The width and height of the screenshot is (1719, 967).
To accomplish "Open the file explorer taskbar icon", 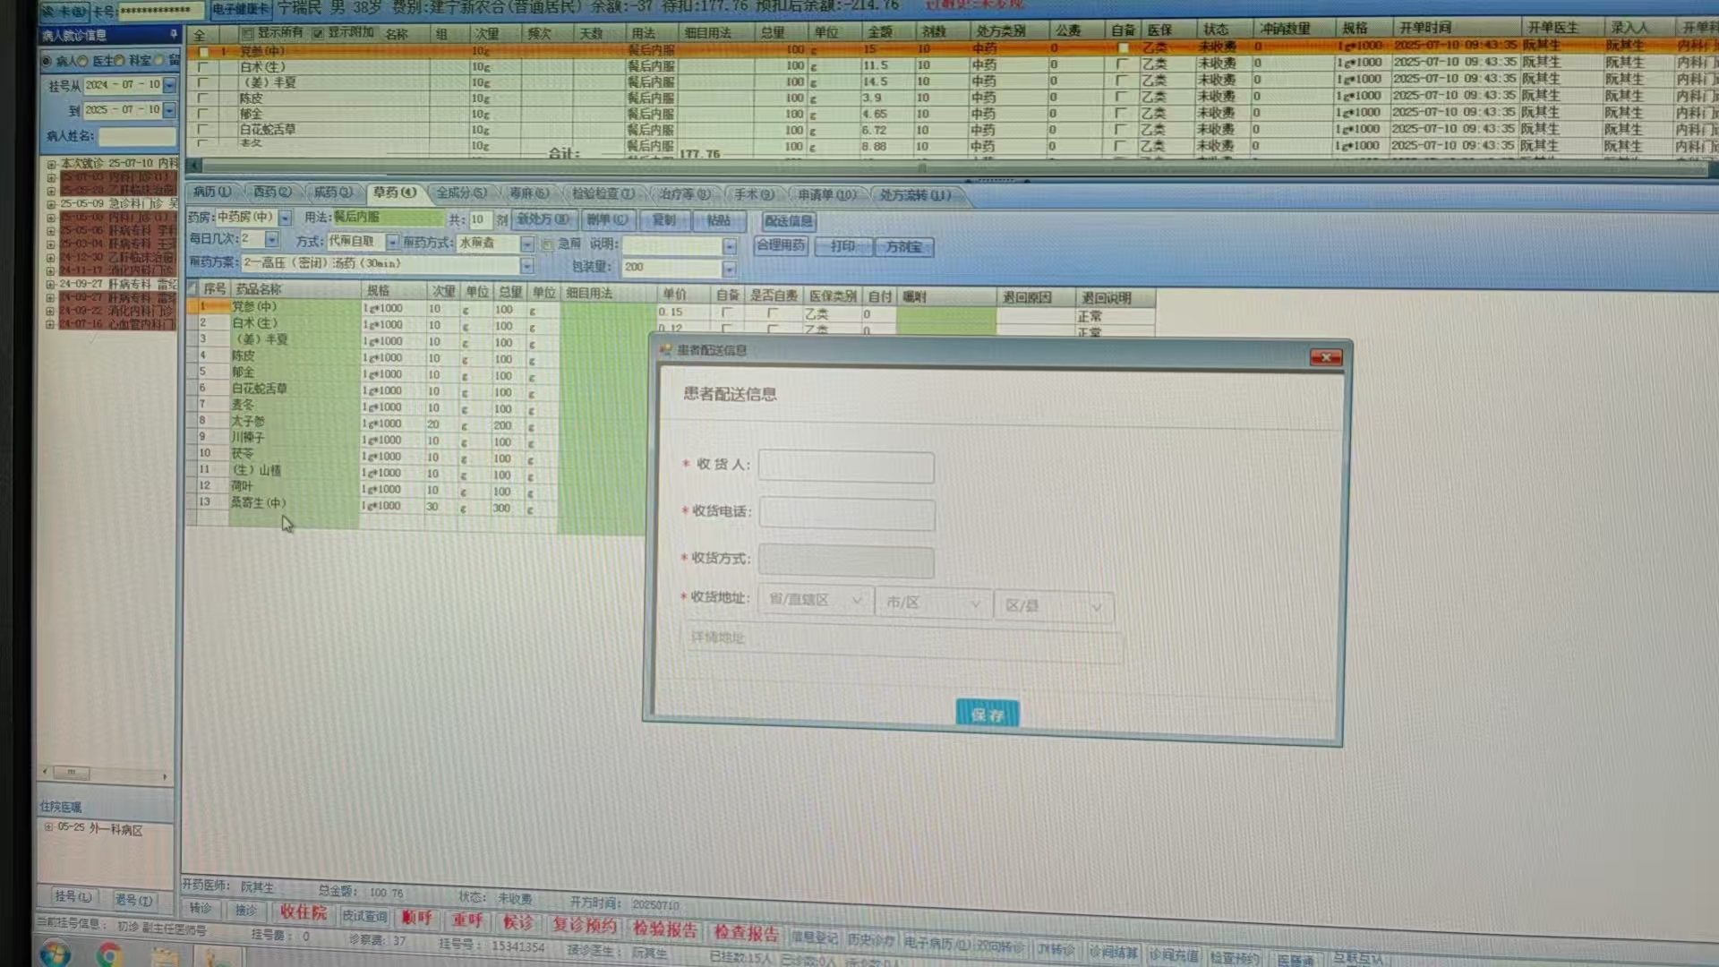I will click(x=164, y=957).
